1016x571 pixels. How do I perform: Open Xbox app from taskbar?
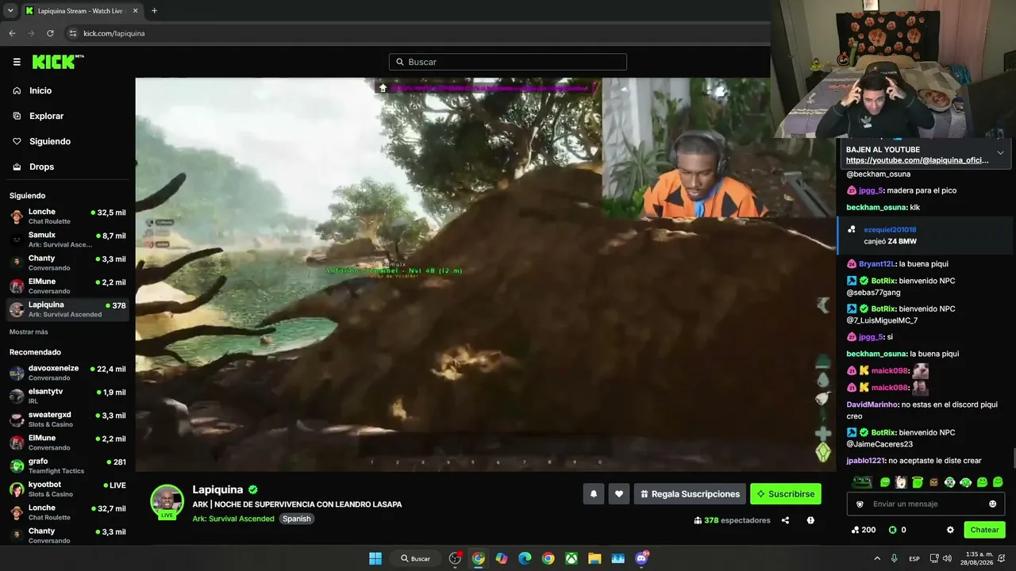571,558
